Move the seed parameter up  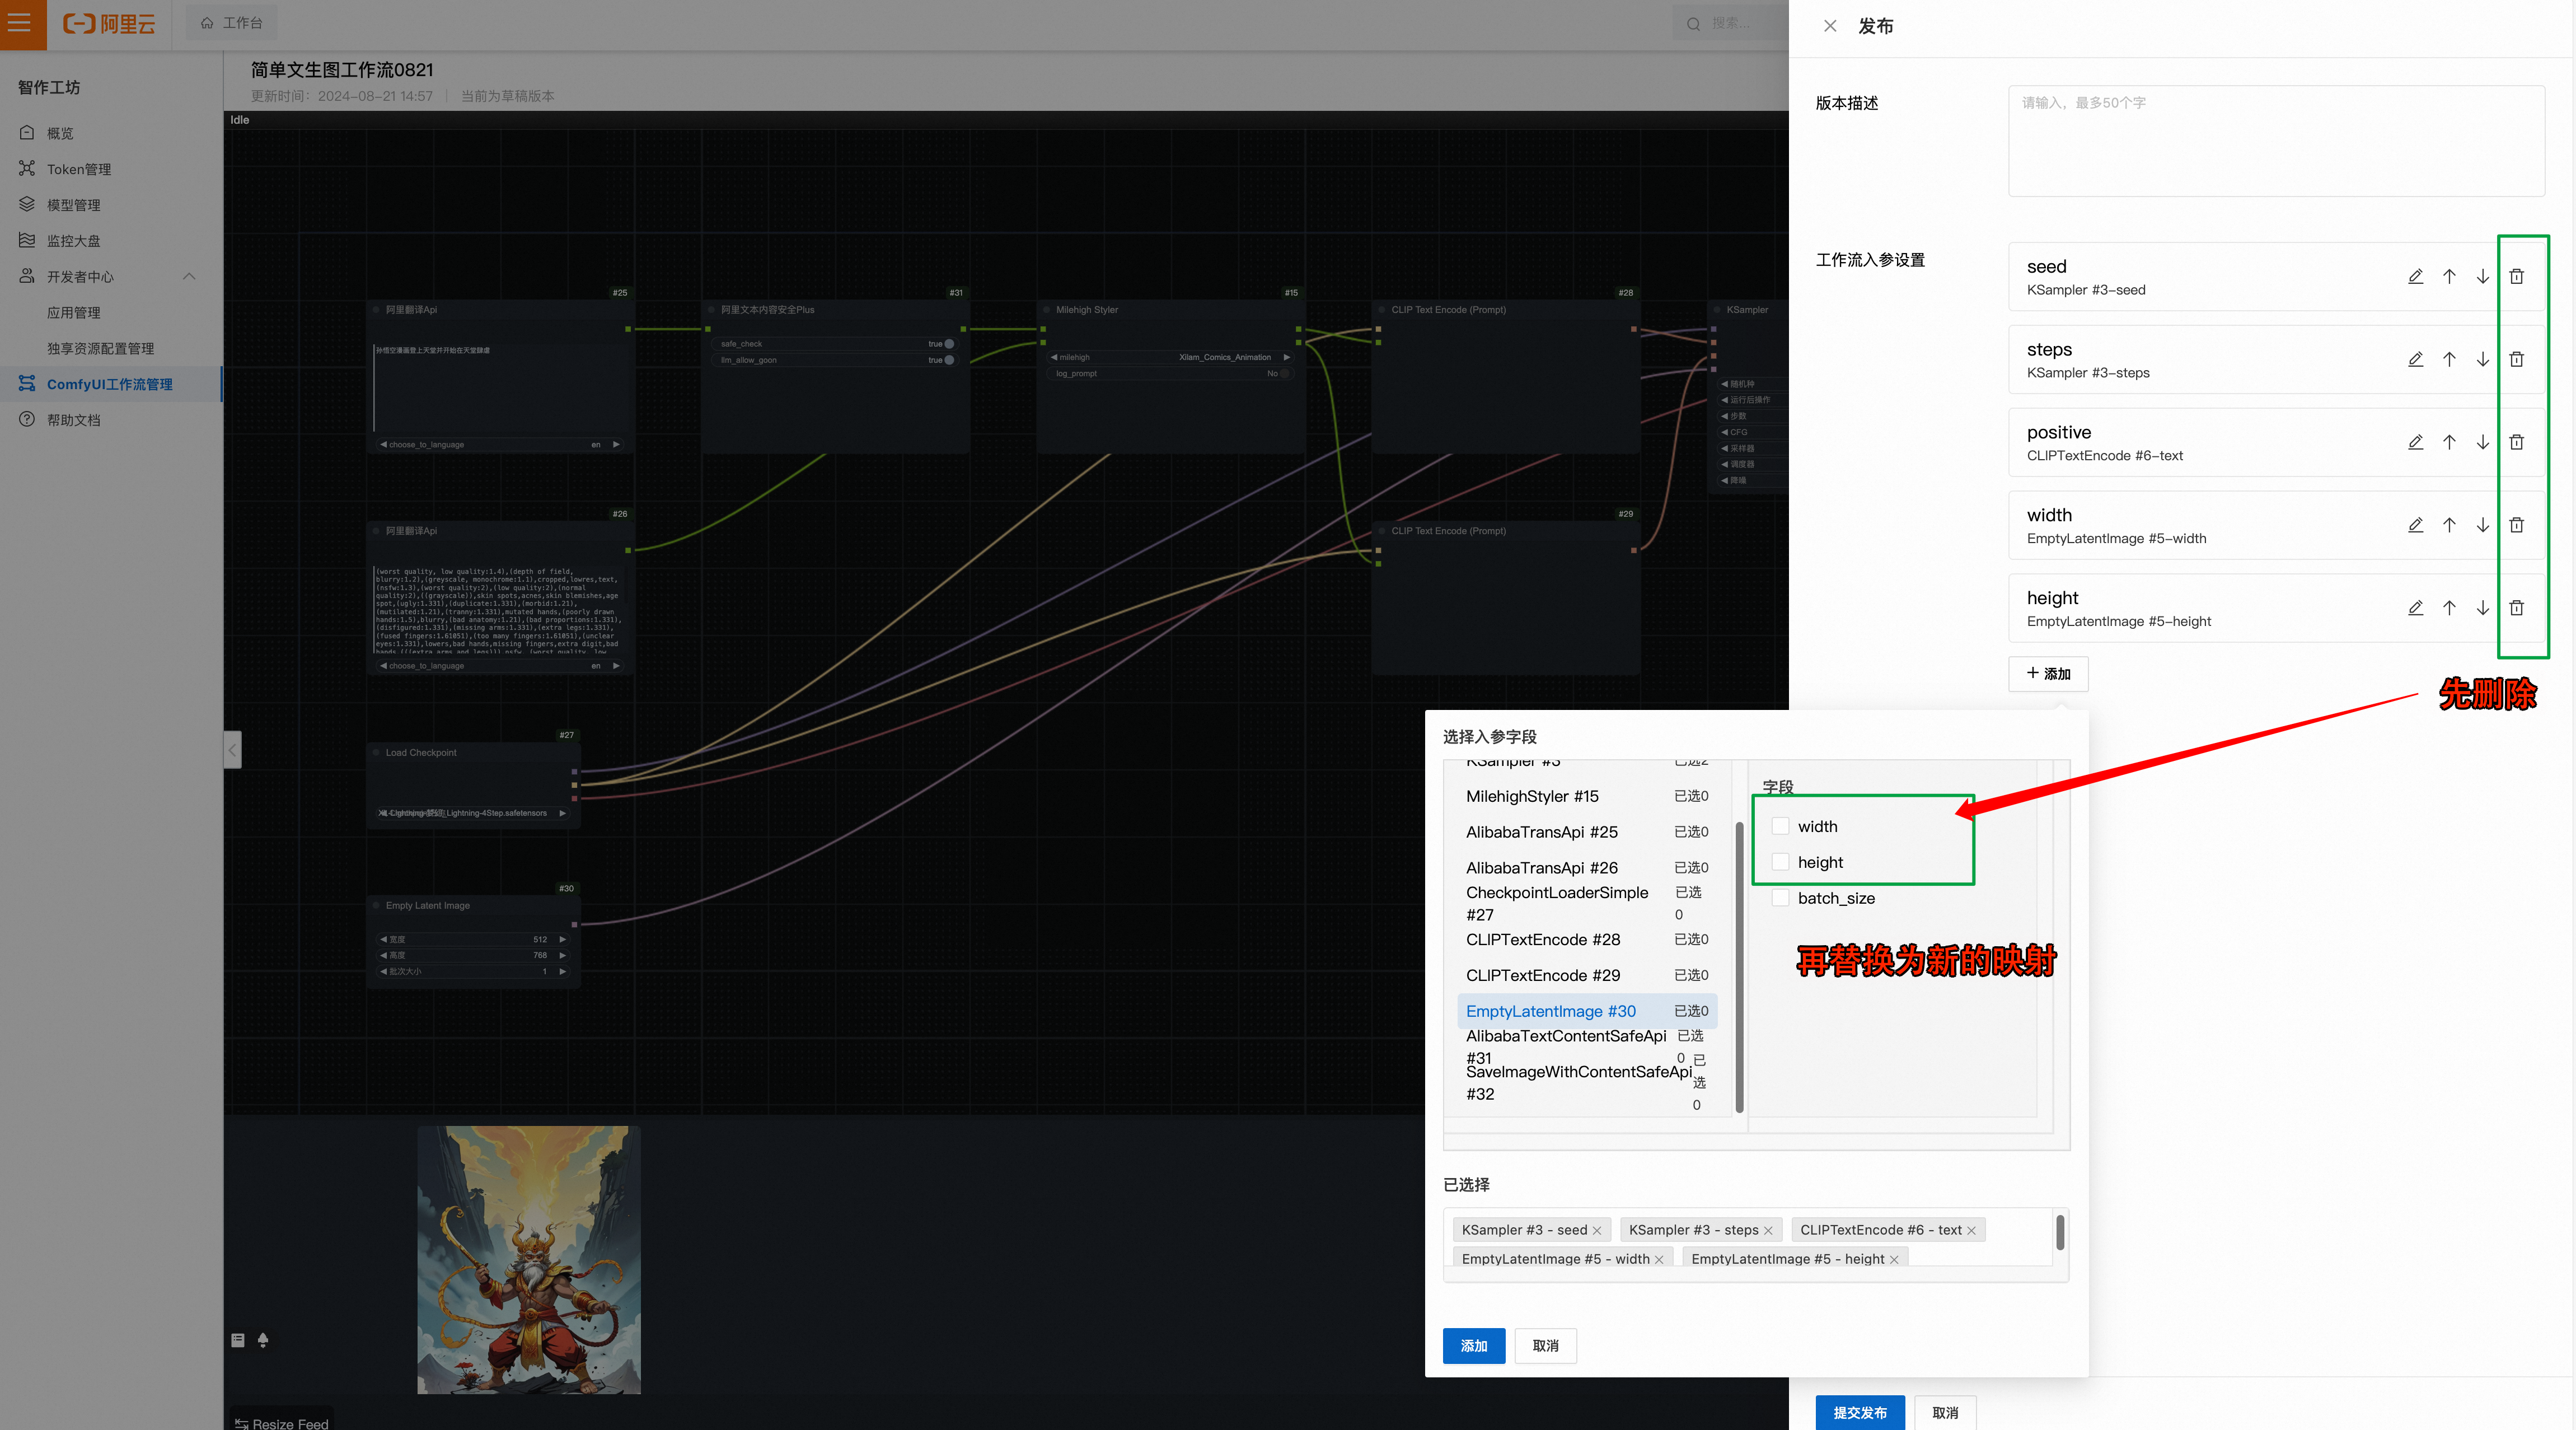pos(2449,276)
